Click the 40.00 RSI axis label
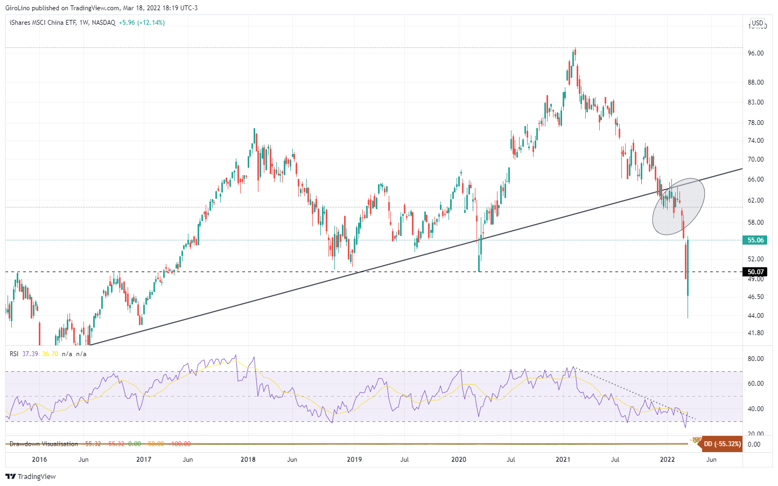 click(756, 409)
